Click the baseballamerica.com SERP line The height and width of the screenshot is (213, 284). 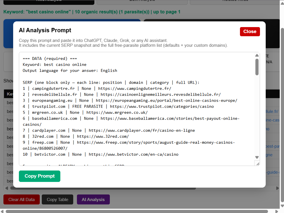[x=131, y=121]
